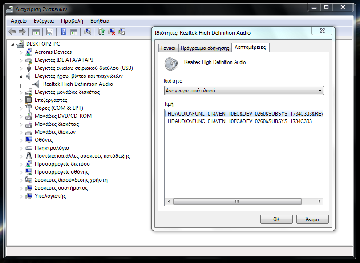Click the IDE ATA/ATAPI controllers icon
The height and width of the screenshot is (263, 360).
click(28, 60)
